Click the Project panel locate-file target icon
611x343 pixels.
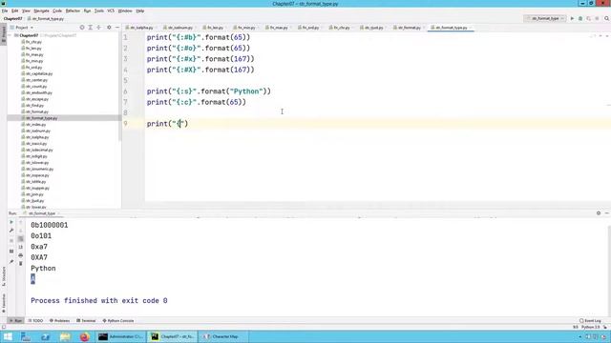(82, 28)
